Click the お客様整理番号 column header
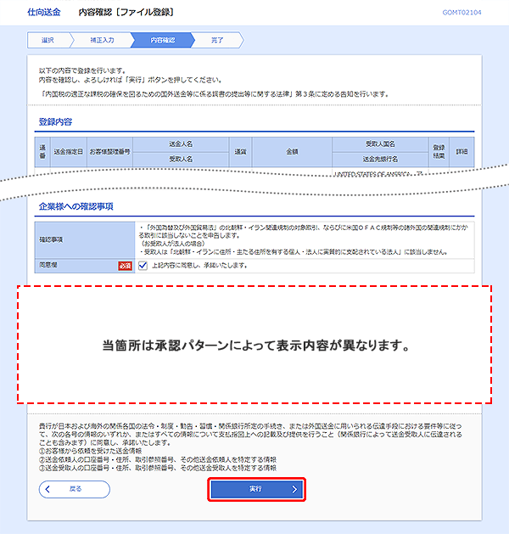This screenshot has height=534, width=509. [x=109, y=151]
